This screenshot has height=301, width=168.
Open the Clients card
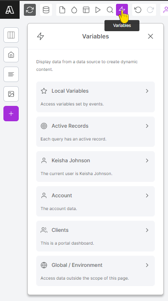[x=96, y=236]
